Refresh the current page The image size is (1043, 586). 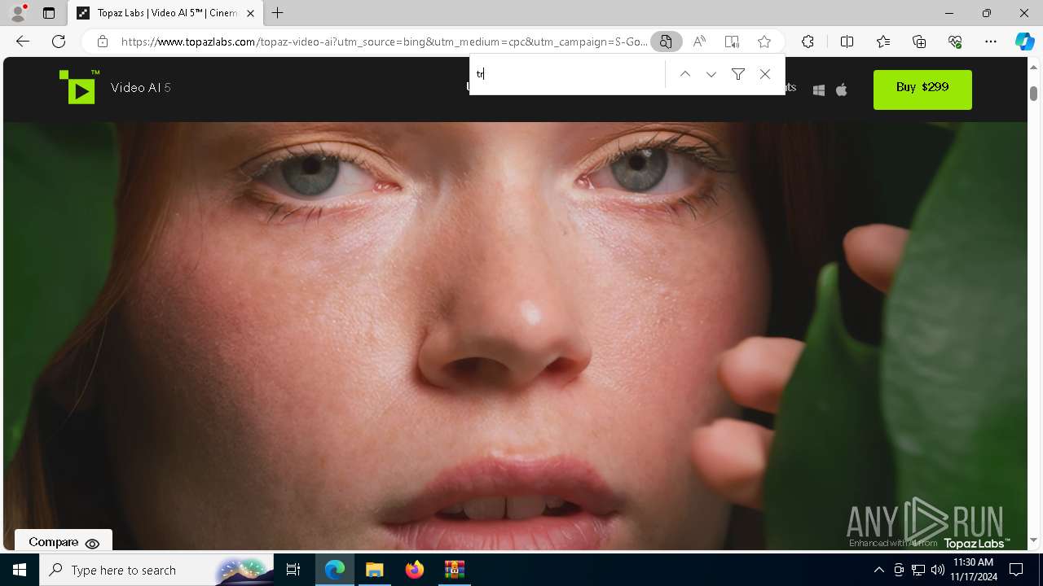point(59,42)
